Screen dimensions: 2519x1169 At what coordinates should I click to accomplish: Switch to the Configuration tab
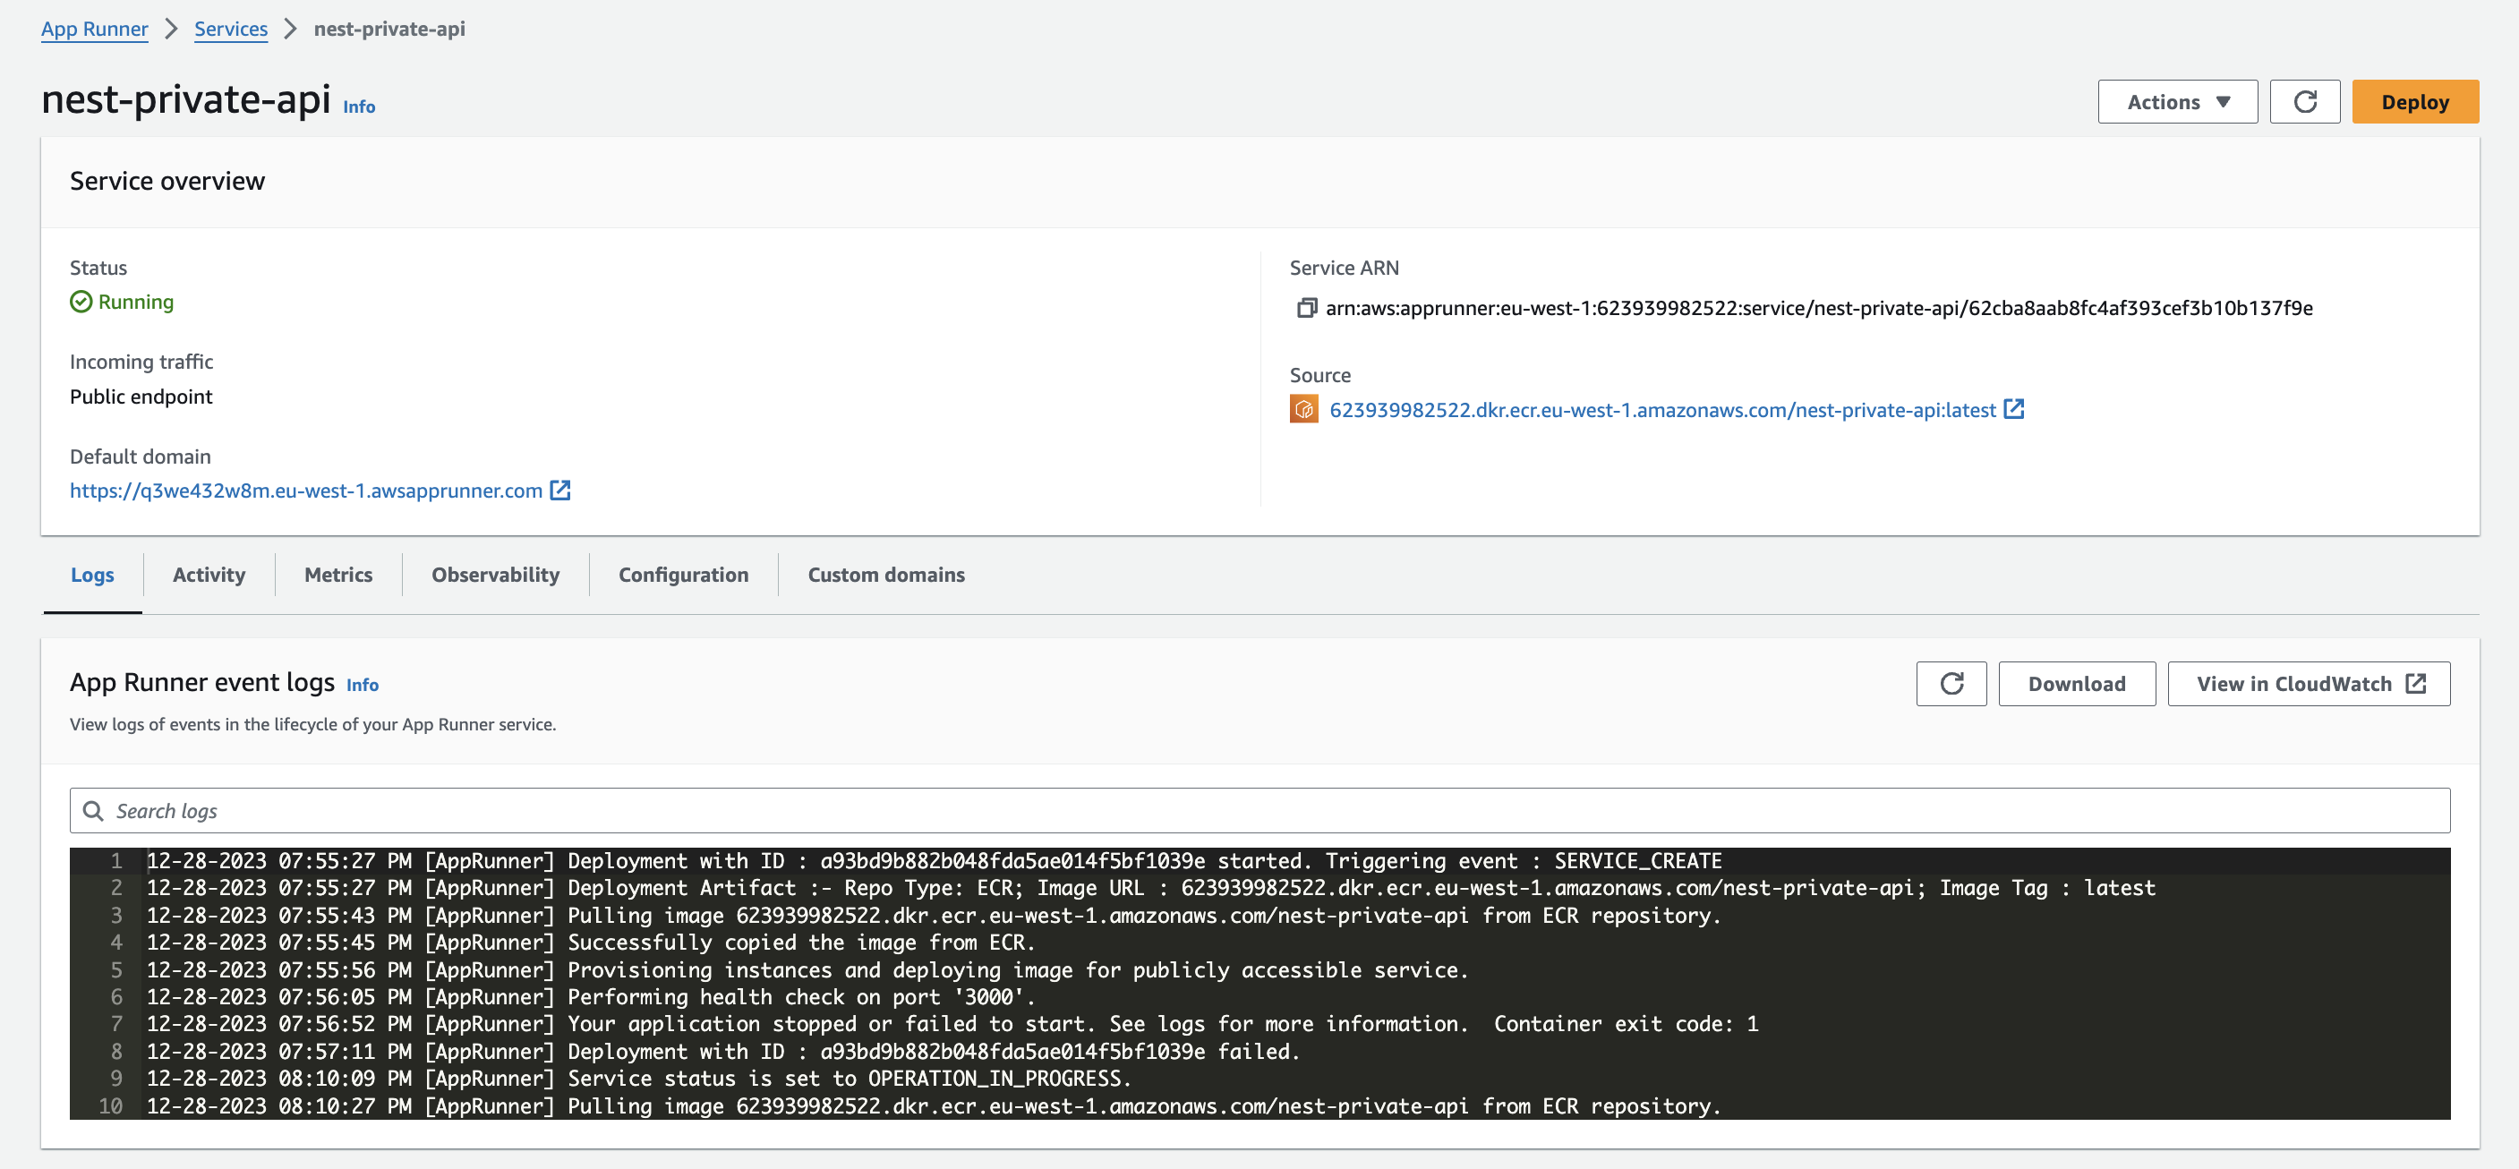683,573
